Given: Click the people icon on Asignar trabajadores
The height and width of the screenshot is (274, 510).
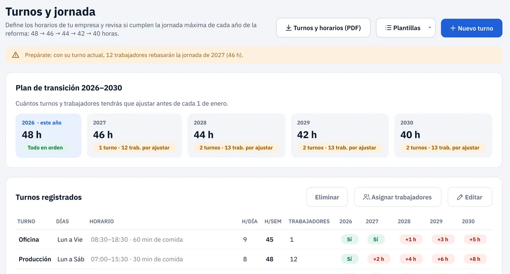Looking at the screenshot, I should pyautogui.click(x=366, y=197).
